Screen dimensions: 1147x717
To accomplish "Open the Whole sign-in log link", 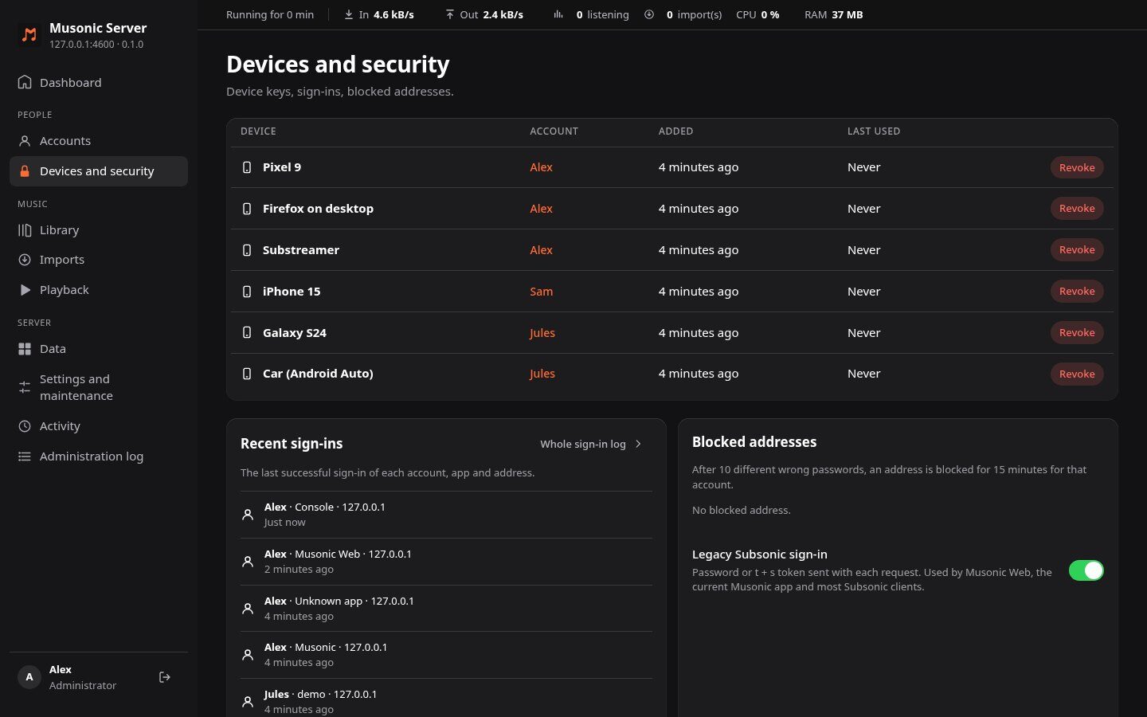I will point(591,444).
